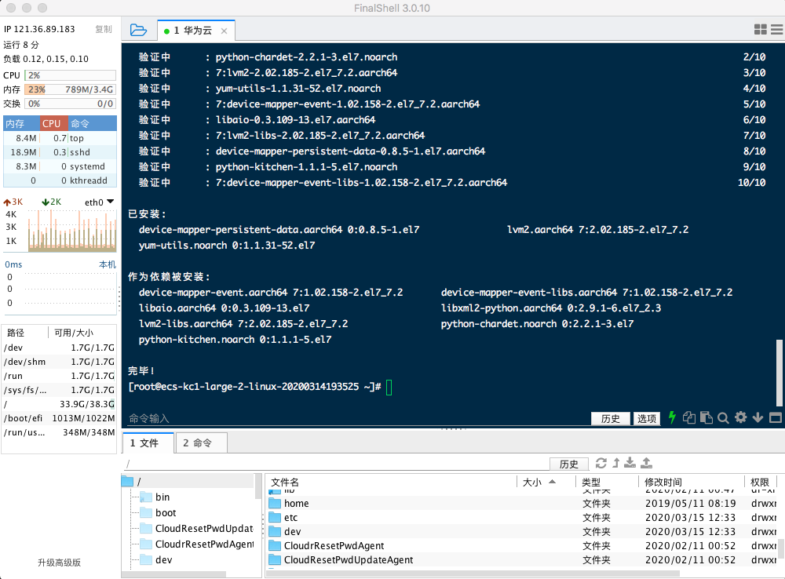The image size is (785, 579).
Task: Click terminal down-arrow scroll-to-bottom icon
Action: [x=758, y=417]
